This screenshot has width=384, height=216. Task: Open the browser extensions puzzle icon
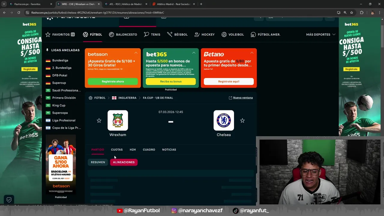tap(361, 13)
